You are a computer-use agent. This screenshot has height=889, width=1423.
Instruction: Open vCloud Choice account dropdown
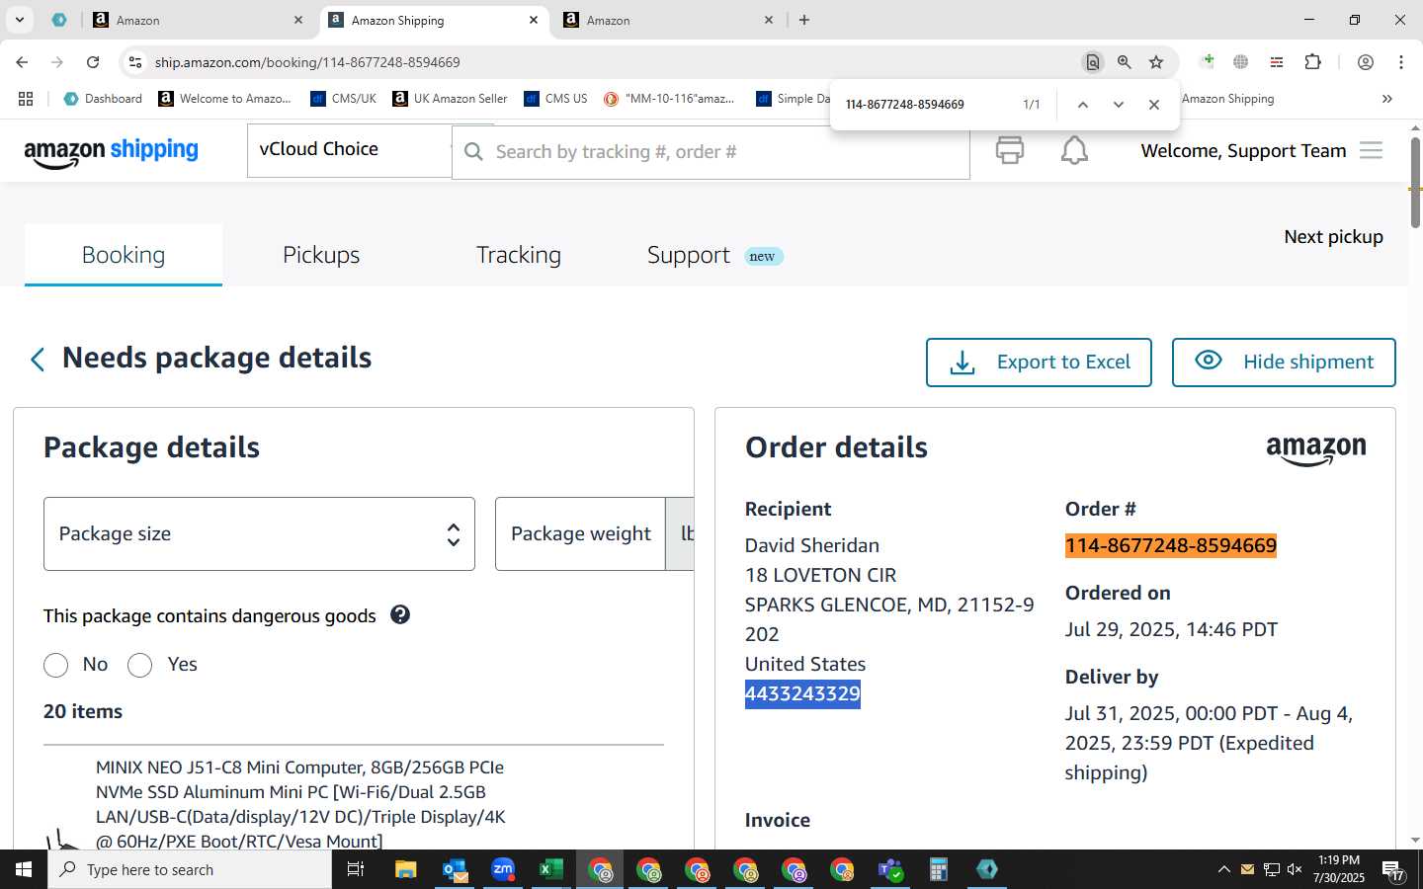tap(350, 150)
